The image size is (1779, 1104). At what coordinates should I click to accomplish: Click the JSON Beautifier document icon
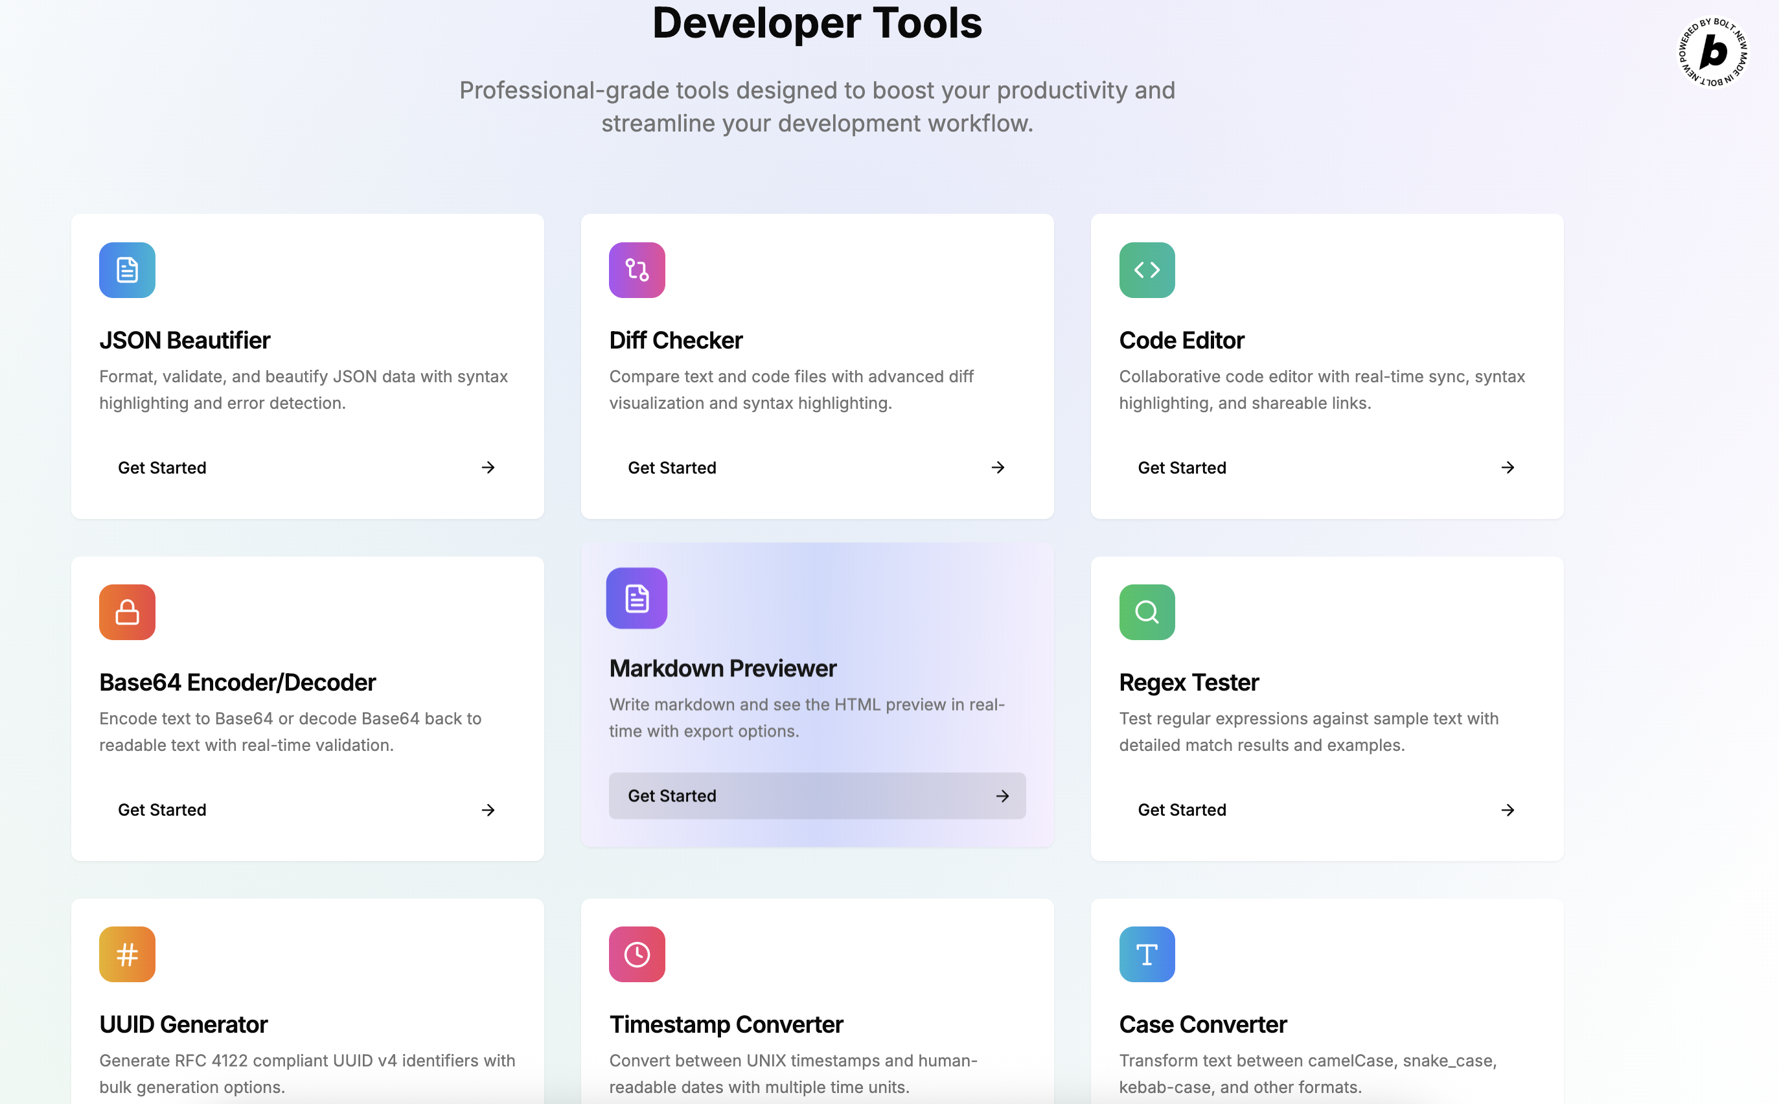pos(127,270)
